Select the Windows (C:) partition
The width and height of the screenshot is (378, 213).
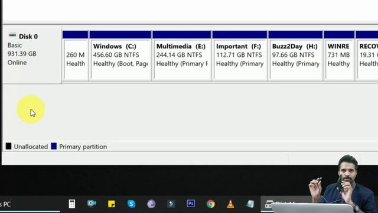click(120, 55)
